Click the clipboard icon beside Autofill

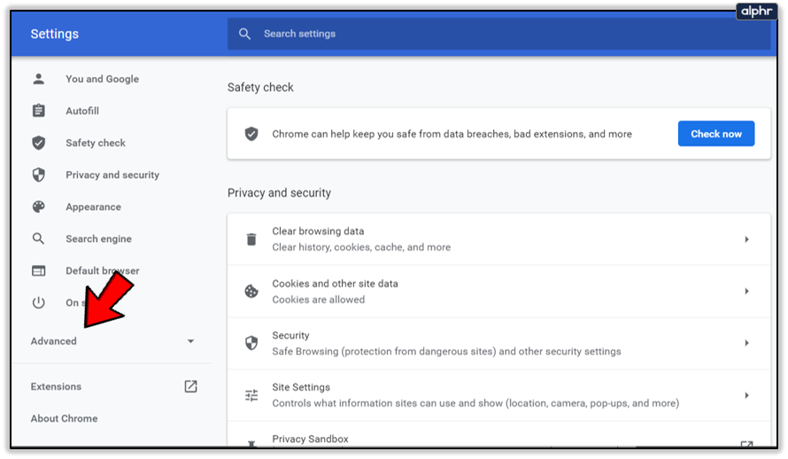click(39, 111)
